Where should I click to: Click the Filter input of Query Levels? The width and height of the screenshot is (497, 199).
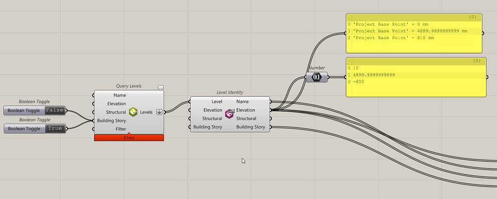point(121,129)
